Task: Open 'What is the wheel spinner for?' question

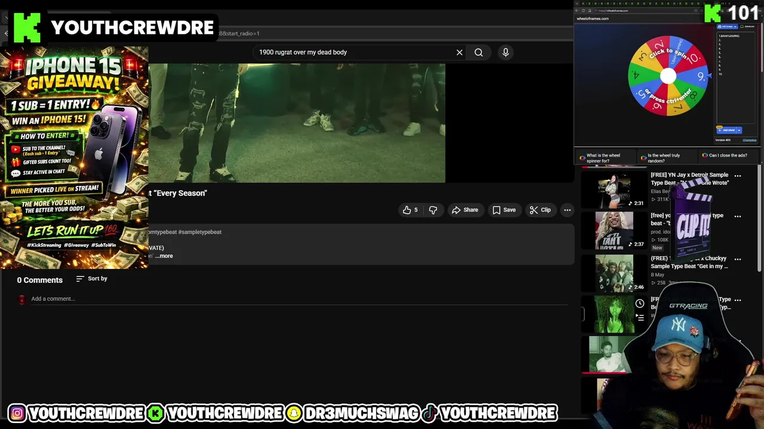Action: coord(605,158)
